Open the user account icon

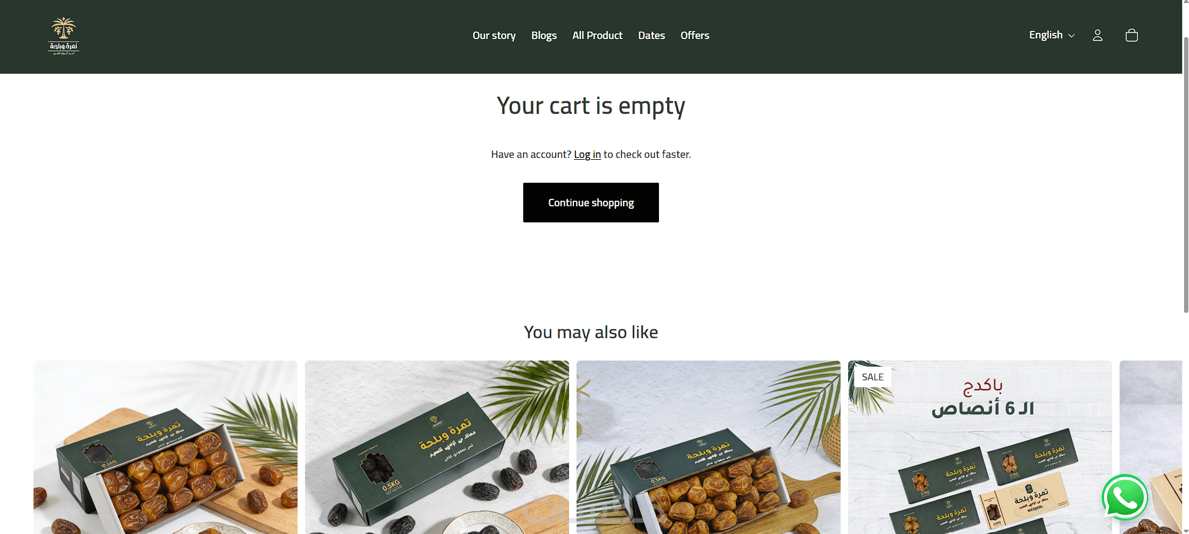click(1097, 35)
